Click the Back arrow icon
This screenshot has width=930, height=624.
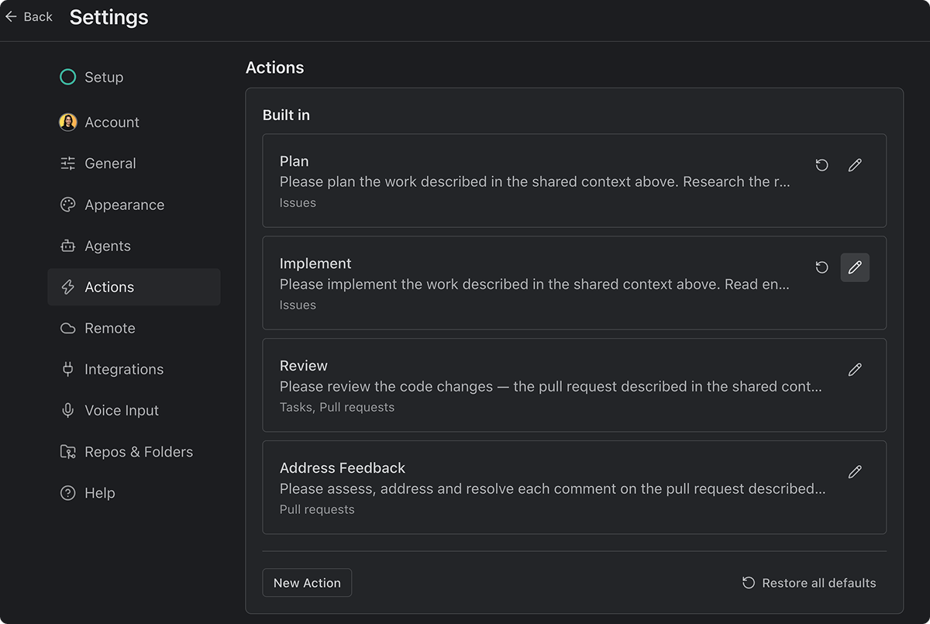[11, 17]
